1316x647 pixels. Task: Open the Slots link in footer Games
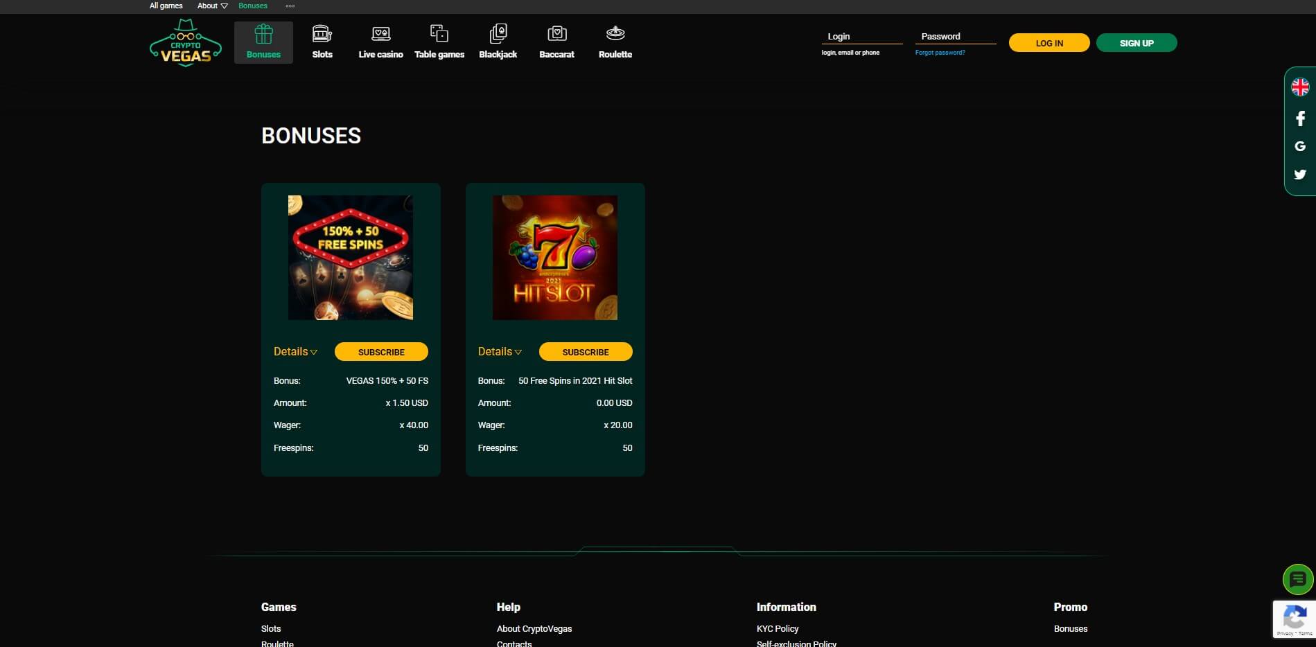tap(271, 629)
